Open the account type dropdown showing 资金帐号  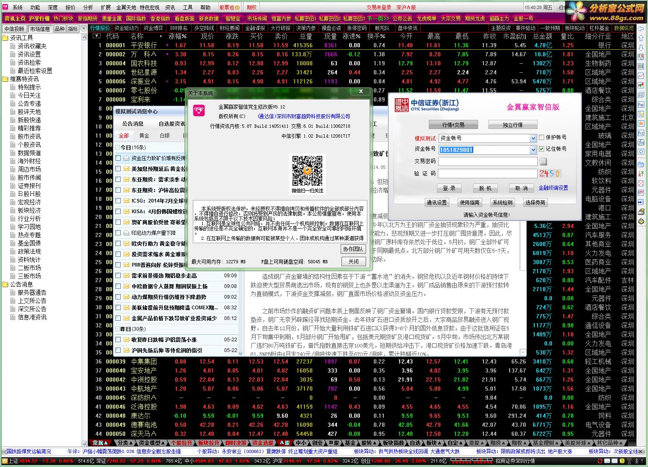pos(533,138)
